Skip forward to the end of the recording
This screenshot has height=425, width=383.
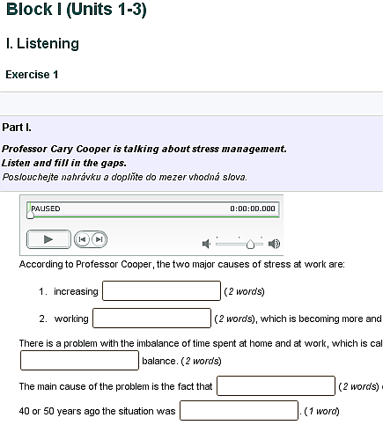point(99,239)
